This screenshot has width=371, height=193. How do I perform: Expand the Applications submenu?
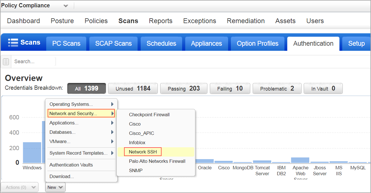tap(81, 123)
